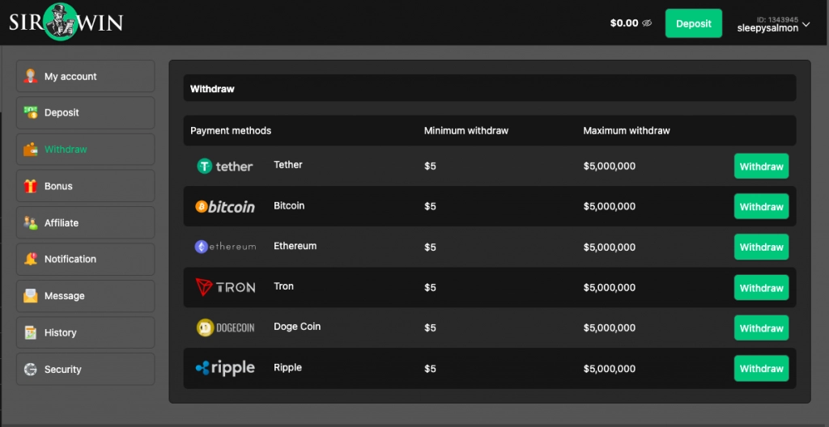Click Withdraw button for Tron
This screenshot has width=829, height=427.
(761, 288)
